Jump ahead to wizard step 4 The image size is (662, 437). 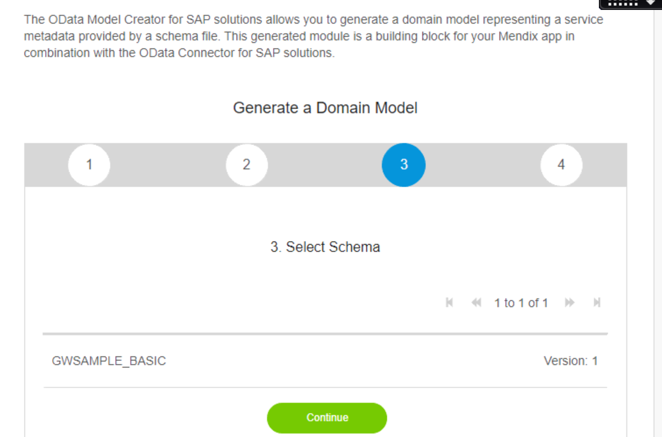(x=561, y=165)
